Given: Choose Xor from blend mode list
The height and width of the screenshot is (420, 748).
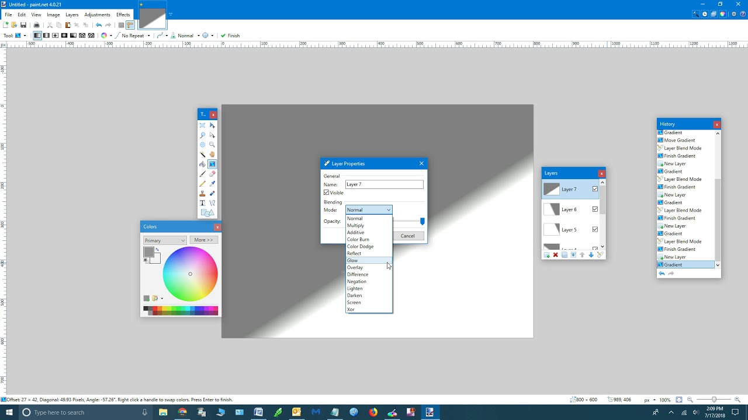Looking at the screenshot, I should pos(369,309).
